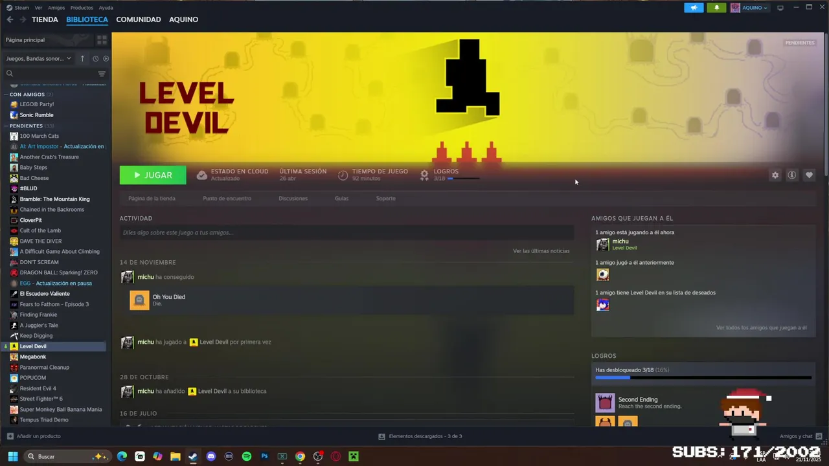Image resolution: width=829 pixels, height=466 pixels.
Task: Open the Steam menu
Action: (18, 8)
